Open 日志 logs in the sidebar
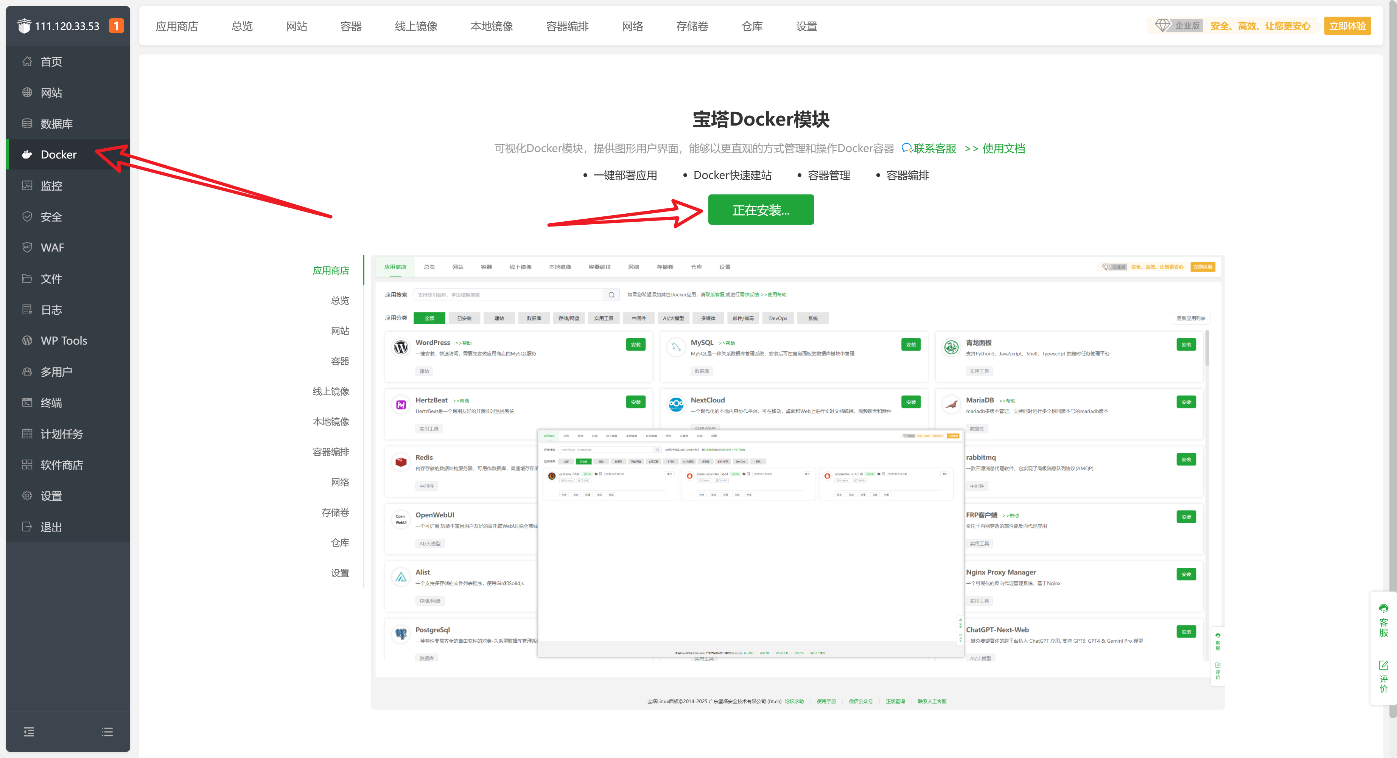 tap(68, 310)
